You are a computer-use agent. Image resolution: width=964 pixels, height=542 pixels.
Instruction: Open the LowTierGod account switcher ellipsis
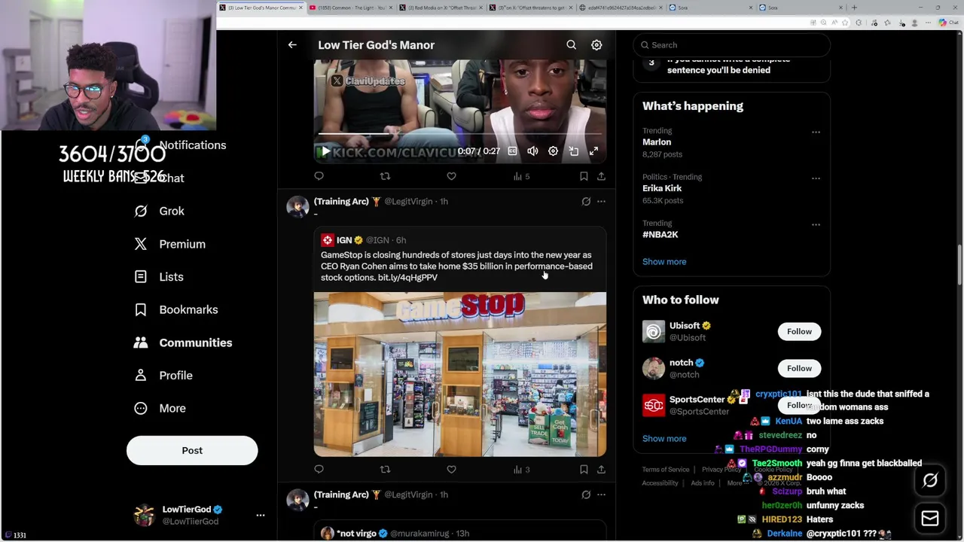[261, 515]
